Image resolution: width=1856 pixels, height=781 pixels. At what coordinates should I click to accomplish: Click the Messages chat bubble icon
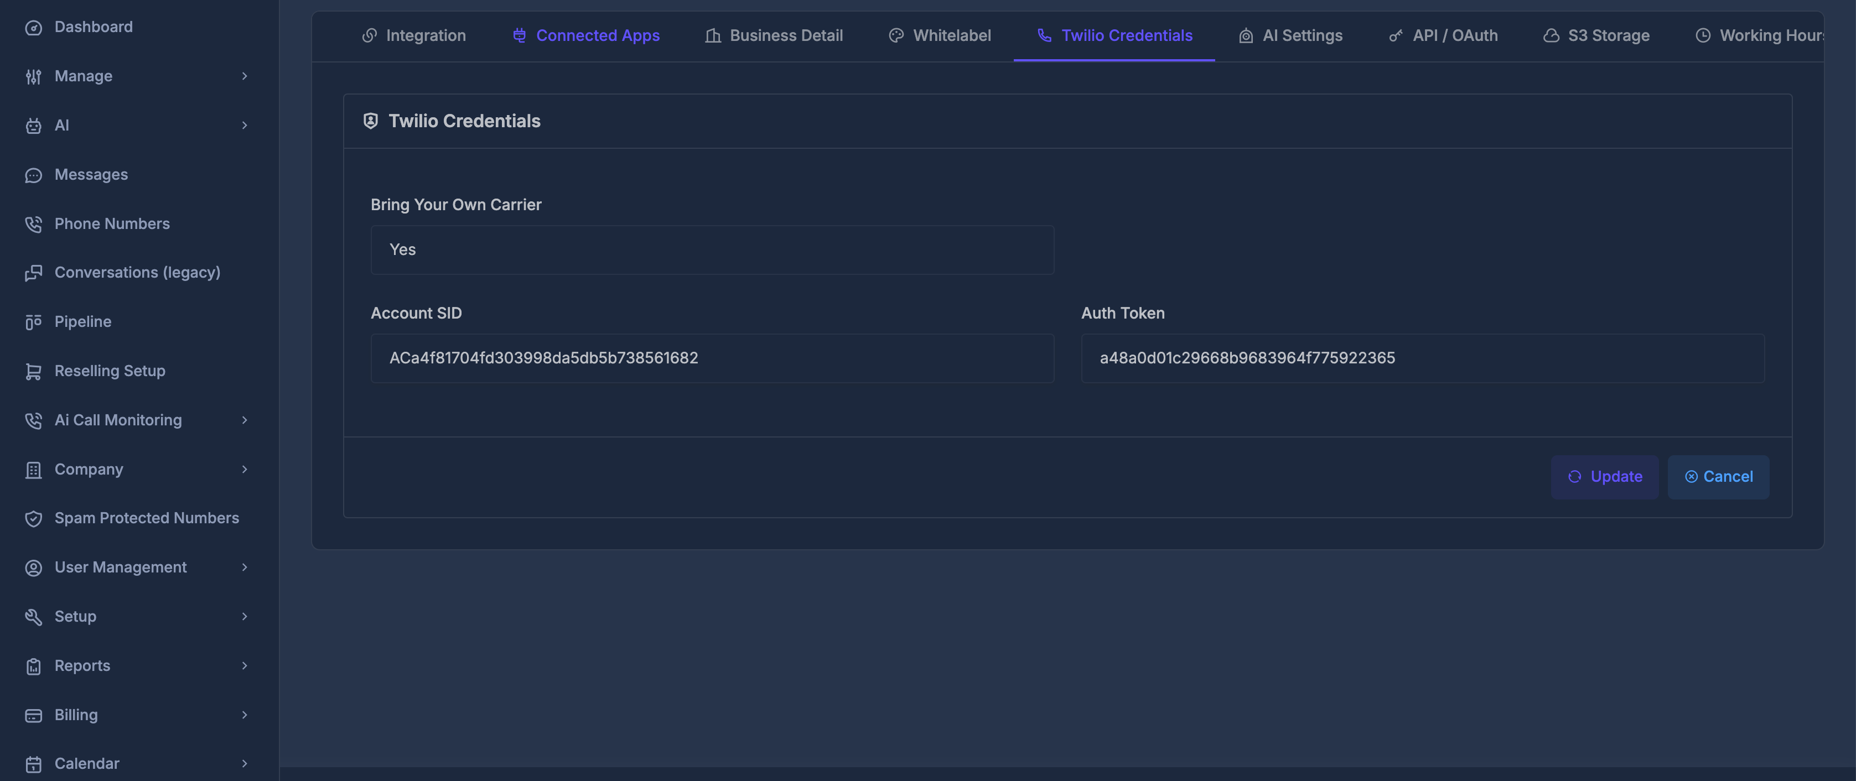[x=33, y=175]
